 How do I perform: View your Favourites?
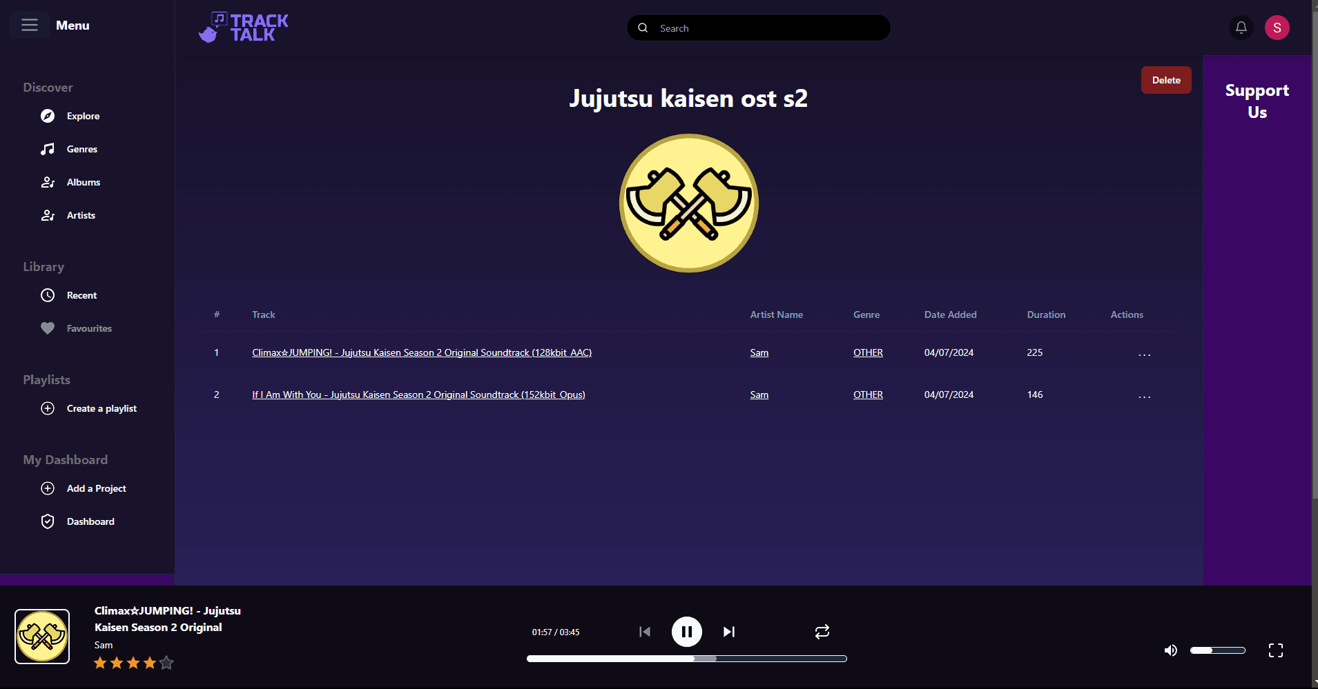(x=89, y=328)
